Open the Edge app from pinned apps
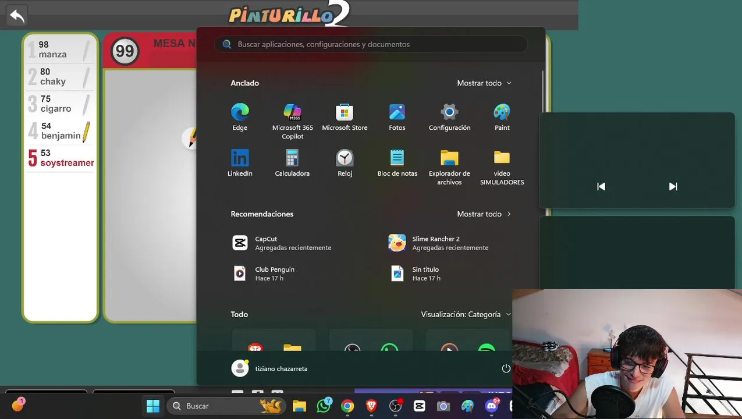The width and height of the screenshot is (742, 419). pyautogui.click(x=240, y=117)
